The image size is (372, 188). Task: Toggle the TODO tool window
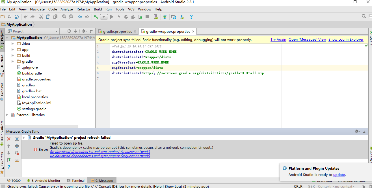pos(14,180)
